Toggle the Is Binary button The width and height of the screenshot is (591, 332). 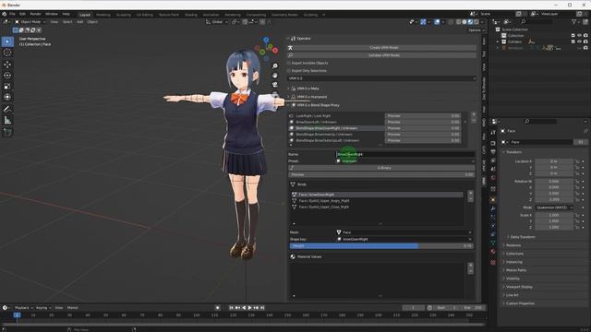coord(381,168)
